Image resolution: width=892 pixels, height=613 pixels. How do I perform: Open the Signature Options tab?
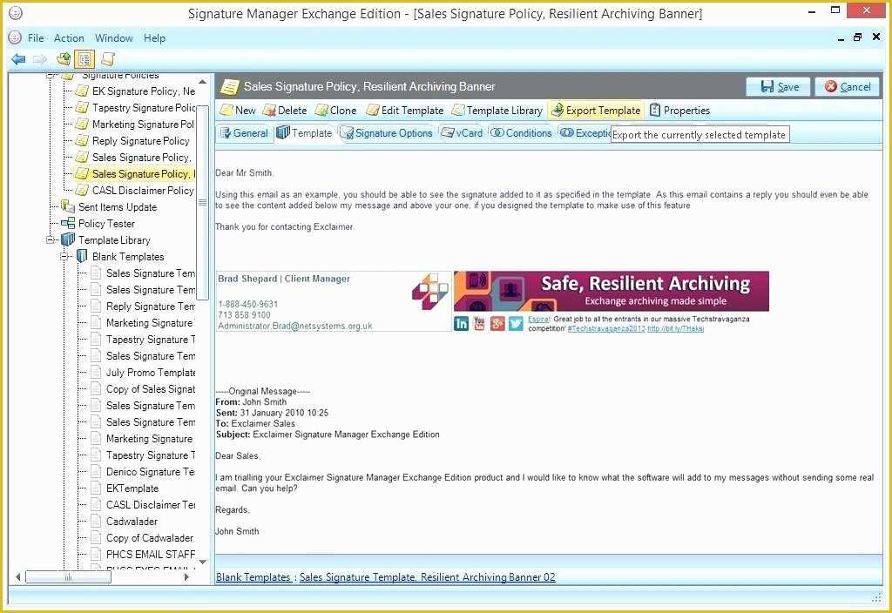coord(386,133)
